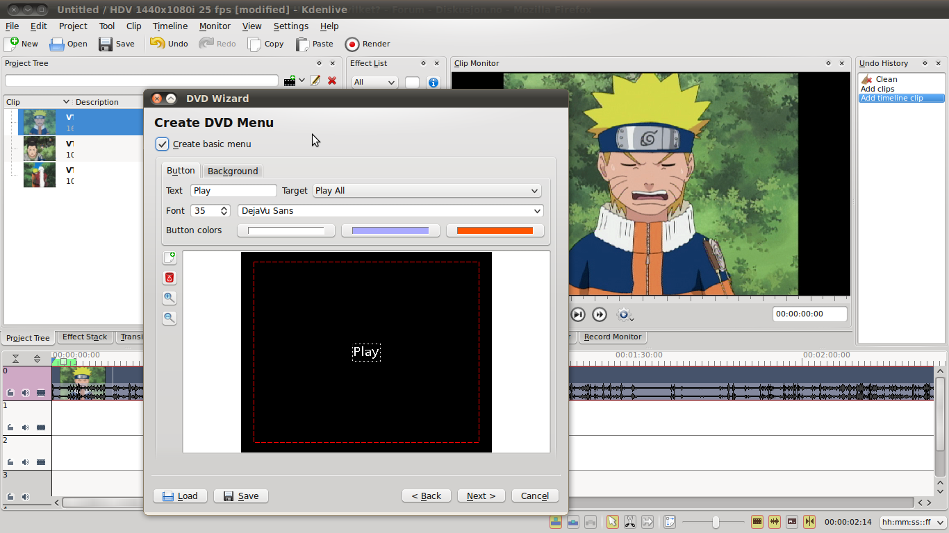
Task: Open the Effect List All filter dropdown
Action: [374, 83]
